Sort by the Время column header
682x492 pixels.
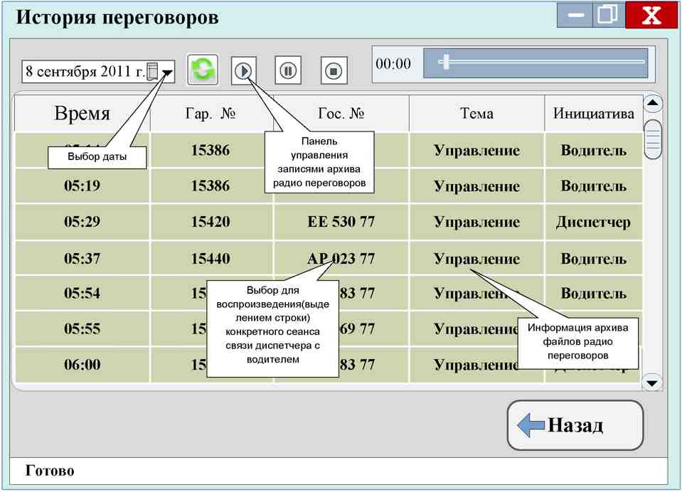pos(82,114)
